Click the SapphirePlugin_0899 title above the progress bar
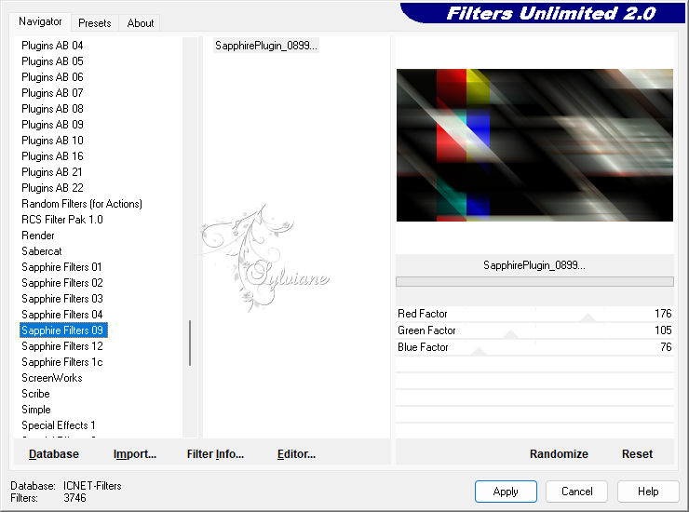Screen dimensions: 689x512 pos(534,265)
